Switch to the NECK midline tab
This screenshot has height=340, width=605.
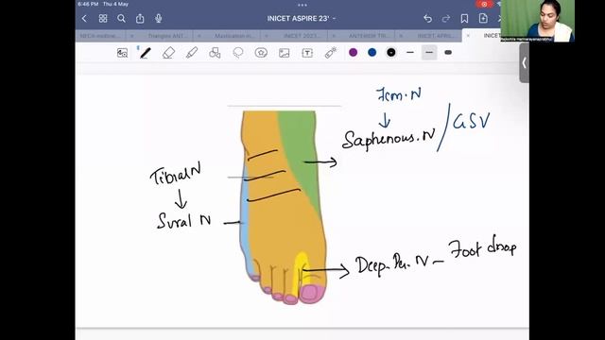tap(100, 36)
